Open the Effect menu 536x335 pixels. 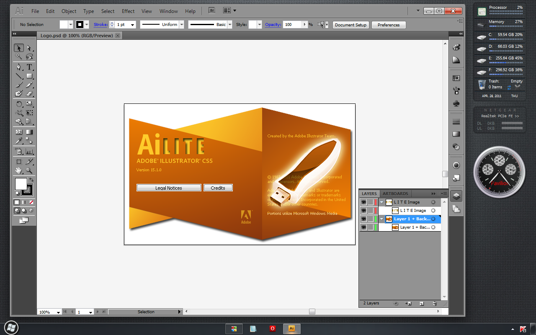point(128,11)
